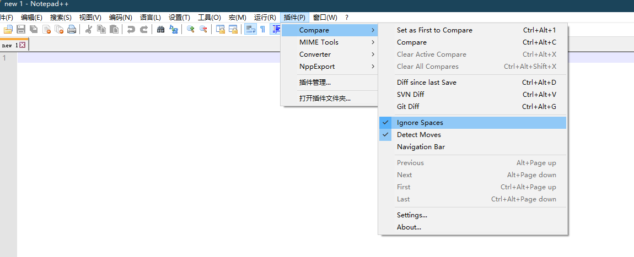Close the new 1 tab with its X
The width and height of the screenshot is (634, 257).
coord(22,45)
